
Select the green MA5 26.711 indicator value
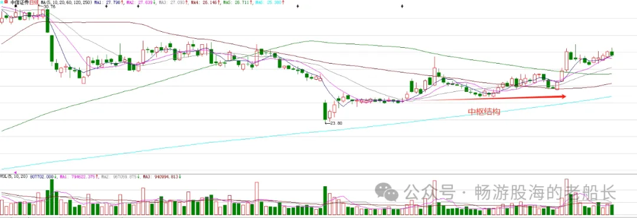237,2
